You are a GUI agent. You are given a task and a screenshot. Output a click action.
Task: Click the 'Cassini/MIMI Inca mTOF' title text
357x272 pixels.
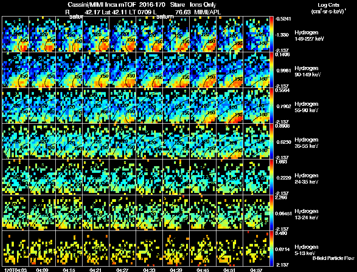[x=102, y=4]
